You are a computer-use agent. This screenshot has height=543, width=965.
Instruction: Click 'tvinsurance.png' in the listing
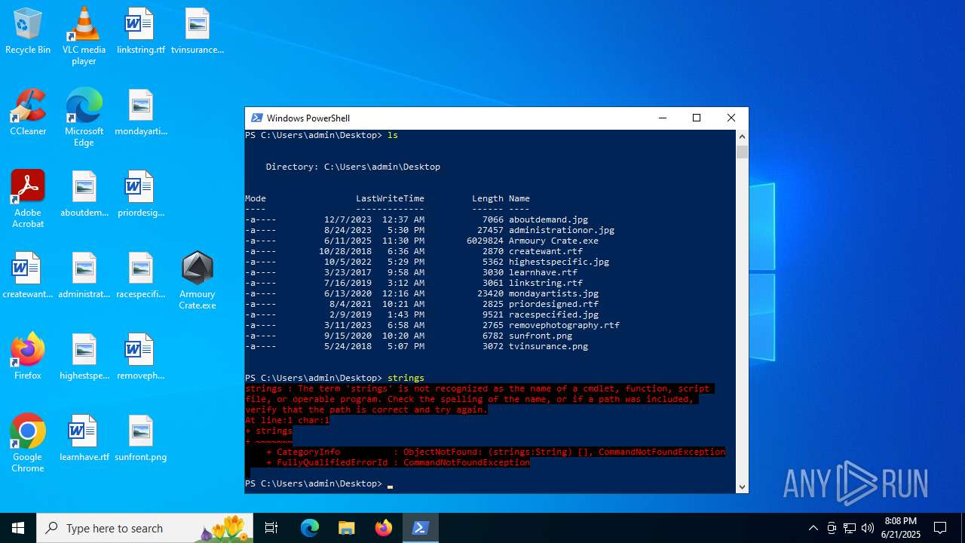(x=548, y=346)
